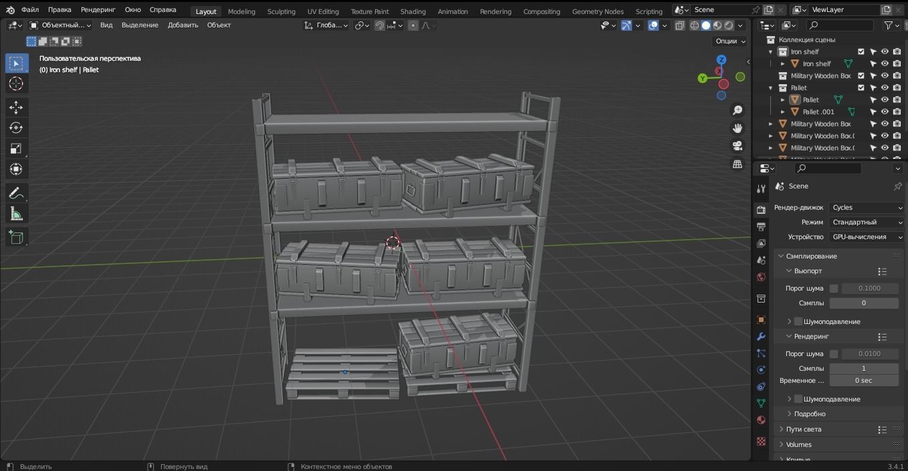Screen dimensions: 908x471
Task: Open the Standard feature set dropdown
Action: 867,222
